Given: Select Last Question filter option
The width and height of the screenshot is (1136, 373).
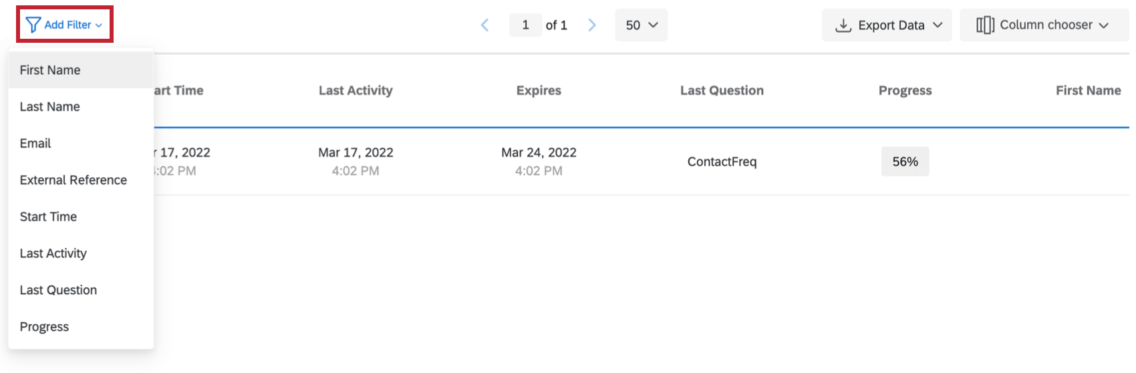Looking at the screenshot, I should click(58, 291).
